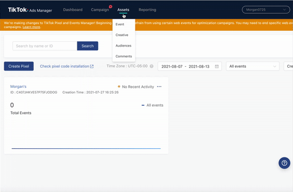Select Audiences from Assets menu
This screenshot has height=192, width=293.
[123, 46]
